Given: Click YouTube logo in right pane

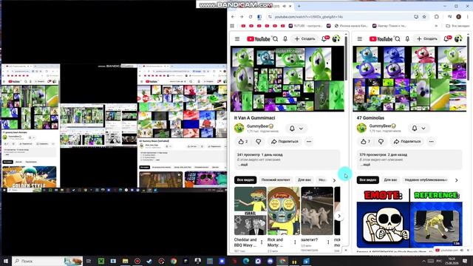Looking at the screenshot, I should point(381,39).
